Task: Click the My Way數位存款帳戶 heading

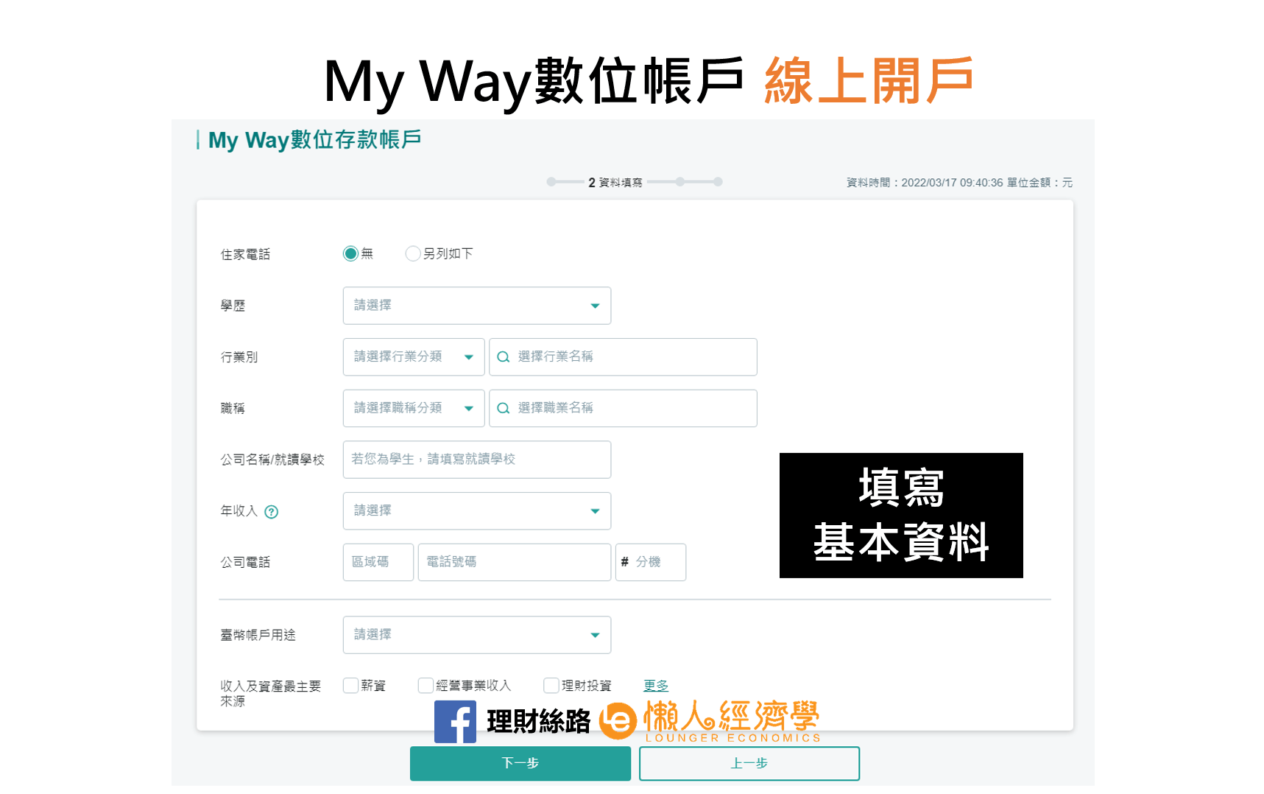Action: [314, 139]
